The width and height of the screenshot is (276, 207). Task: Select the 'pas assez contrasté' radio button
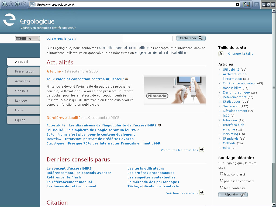tap(221, 180)
